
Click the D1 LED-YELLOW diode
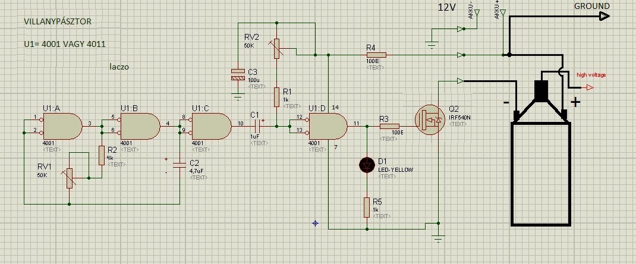[367, 165]
